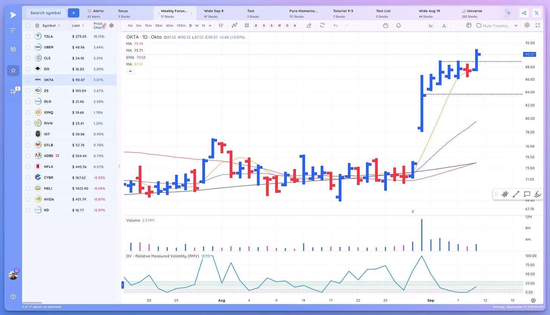Image resolution: width=550 pixels, height=315 pixels.
Task: Select the trend line drawing tool
Action: 516,194
